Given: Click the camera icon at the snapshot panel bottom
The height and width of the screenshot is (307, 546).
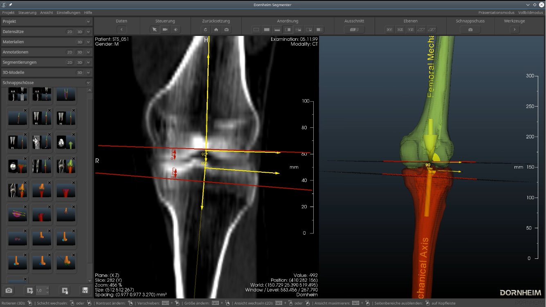Looking at the screenshot, I should click(x=9, y=290).
